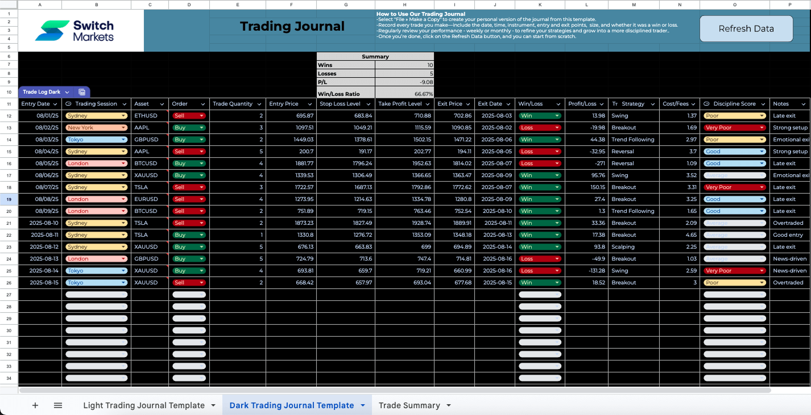Click the Add Sheet plus icon

35,405
